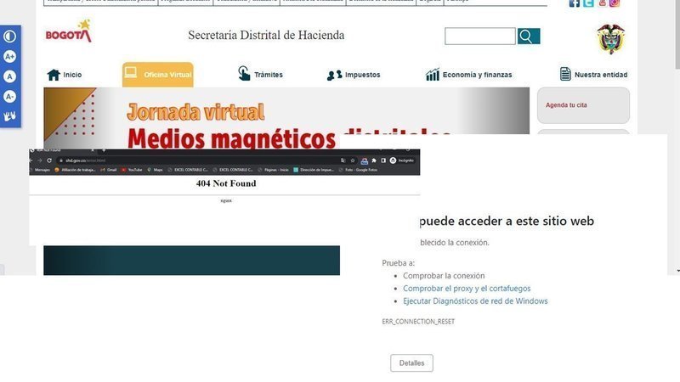The image size is (680, 382).
Task: Reset font size with A button
Action: pos(10,76)
